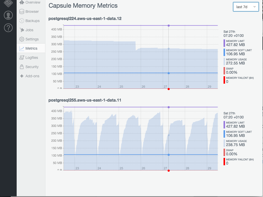The height and width of the screenshot is (197, 263).
Task: Click the purple MEMORY LIMIT legend swatch
Action: pos(224,43)
